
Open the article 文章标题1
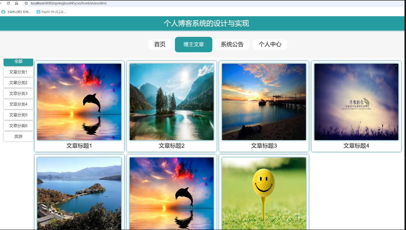79,146
